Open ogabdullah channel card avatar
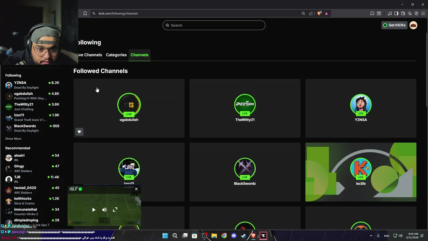428x241 pixels. [129, 104]
